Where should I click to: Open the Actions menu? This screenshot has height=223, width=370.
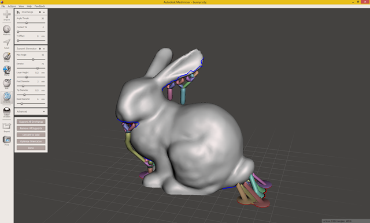click(x=12, y=6)
